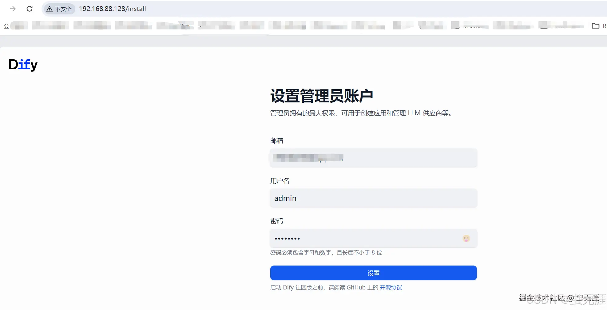The height and width of the screenshot is (310, 607).
Task: Click the forward navigation arrow icon
Action: (12, 9)
